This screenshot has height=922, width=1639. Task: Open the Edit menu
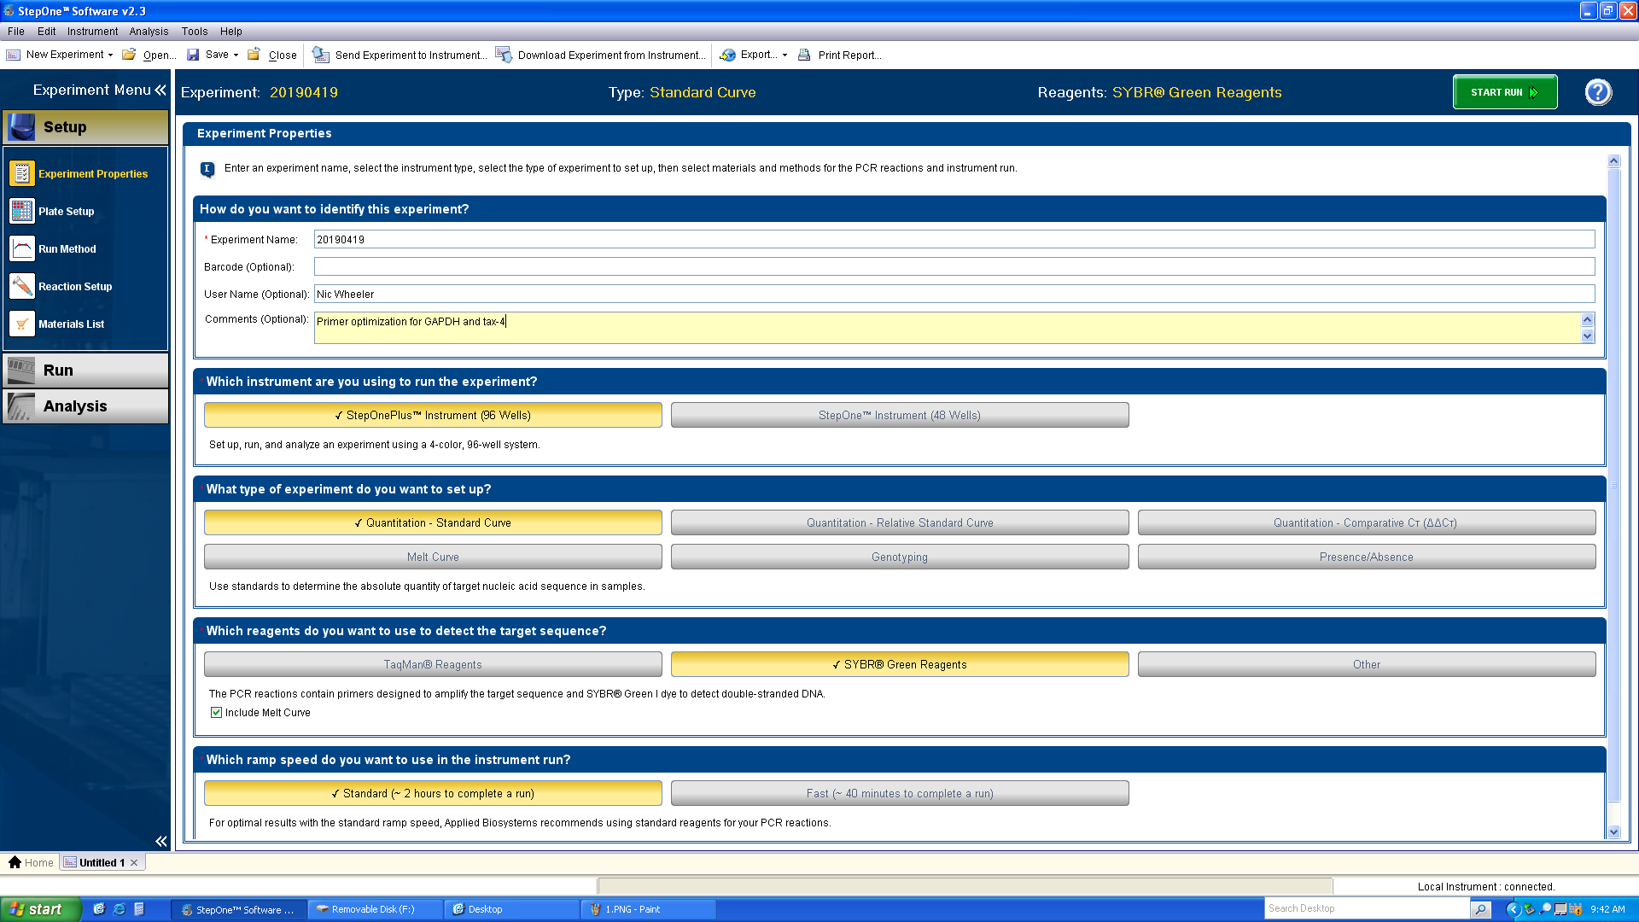click(46, 32)
